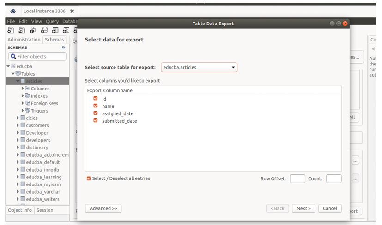Click the new SQL file toolbar icon
Viewport: 382px width, 225px height.
coord(10,30)
